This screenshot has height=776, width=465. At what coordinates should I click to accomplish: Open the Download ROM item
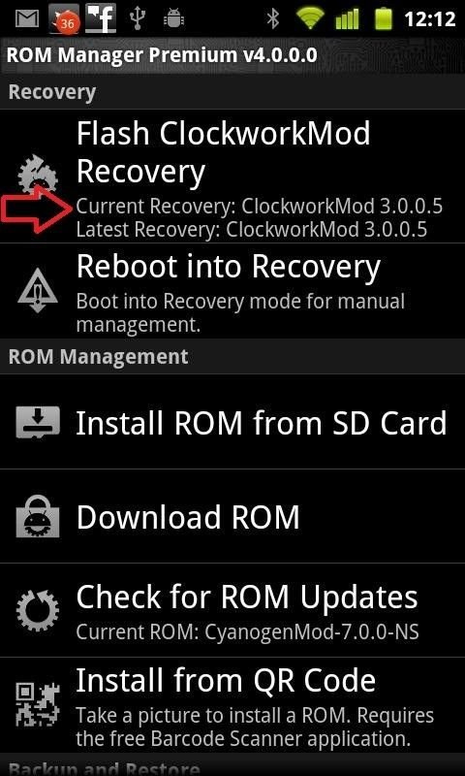pyautogui.click(x=232, y=516)
